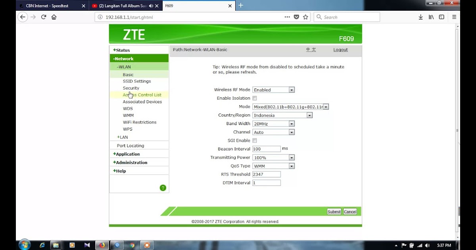The image size is (476, 250).
Task: Click the Pocket save icon
Action: [296, 17]
